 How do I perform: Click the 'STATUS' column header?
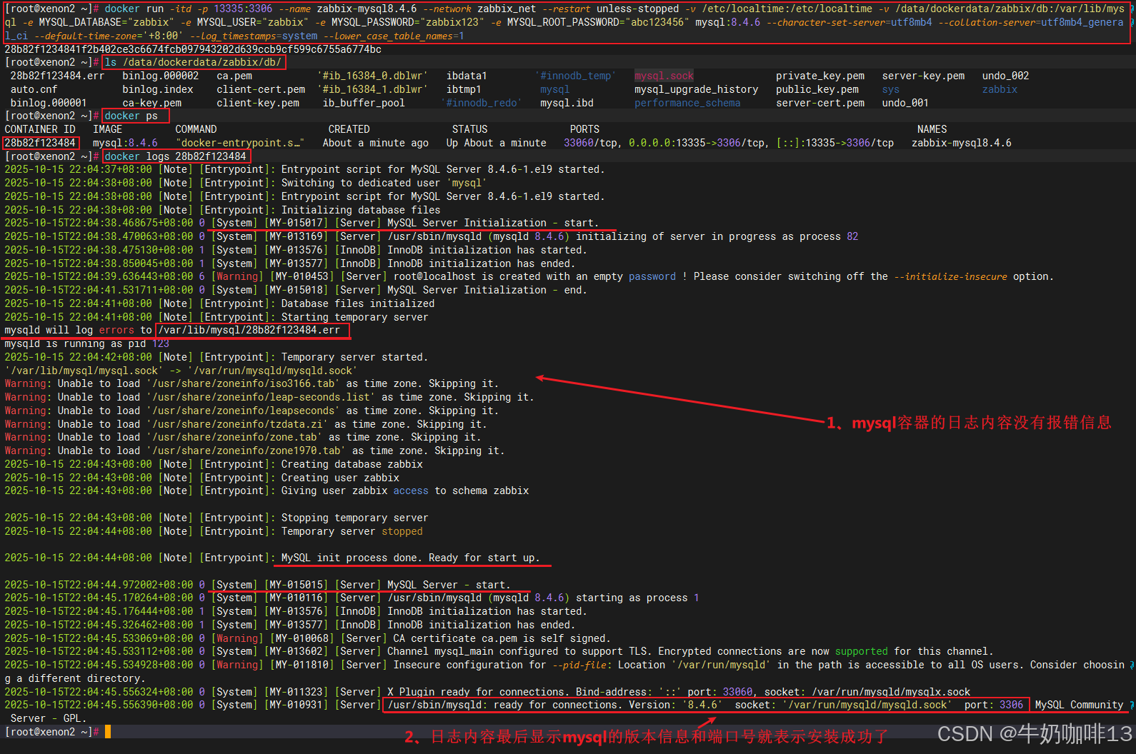pyautogui.click(x=469, y=129)
